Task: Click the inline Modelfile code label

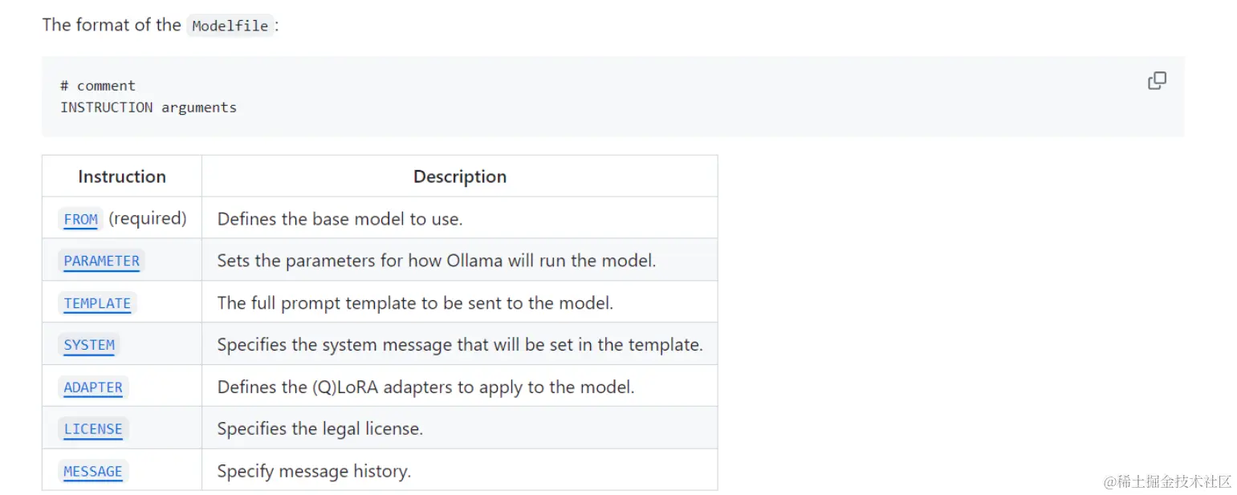Action: [230, 26]
